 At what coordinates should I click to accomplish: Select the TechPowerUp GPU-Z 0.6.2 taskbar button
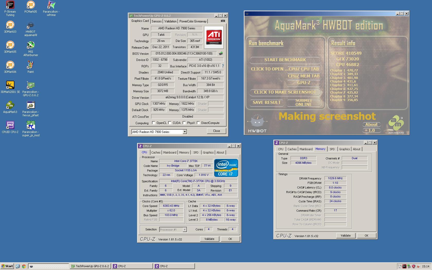(90, 266)
